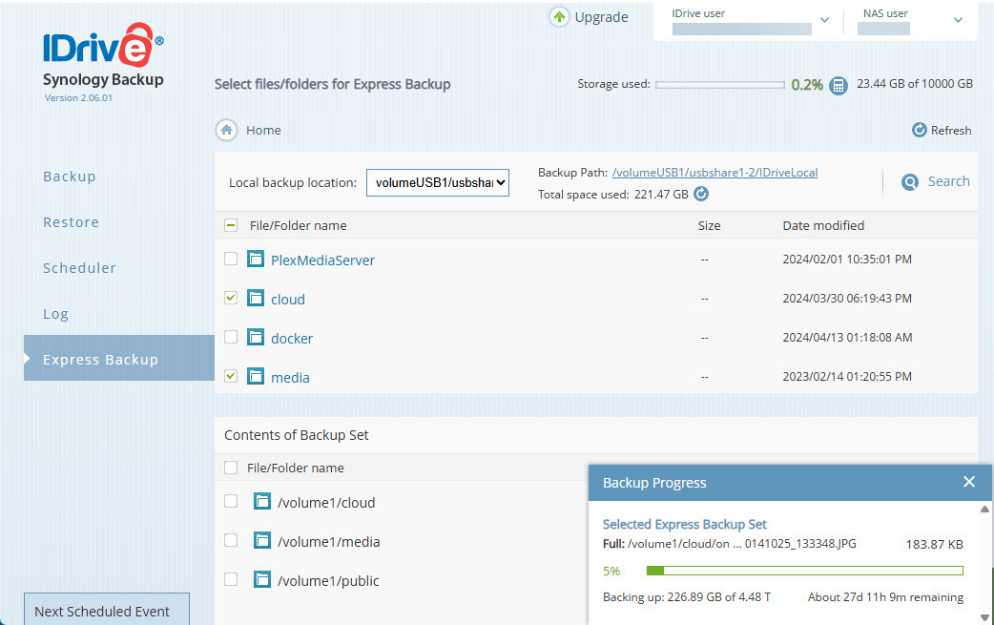
Task: Open the Log section
Action: (x=55, y=314)
